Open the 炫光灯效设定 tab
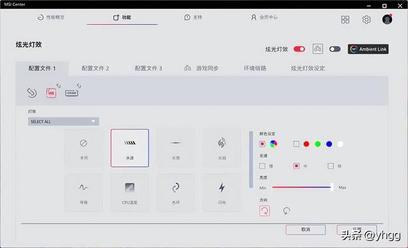The width and height of the screenshot is (408, 248). point(308,68)
